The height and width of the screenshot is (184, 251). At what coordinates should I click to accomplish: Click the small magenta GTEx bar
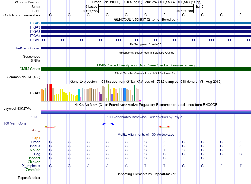coord(140,100)
